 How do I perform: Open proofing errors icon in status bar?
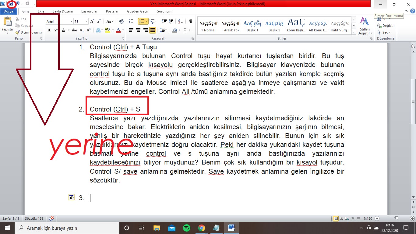point(51,218)
